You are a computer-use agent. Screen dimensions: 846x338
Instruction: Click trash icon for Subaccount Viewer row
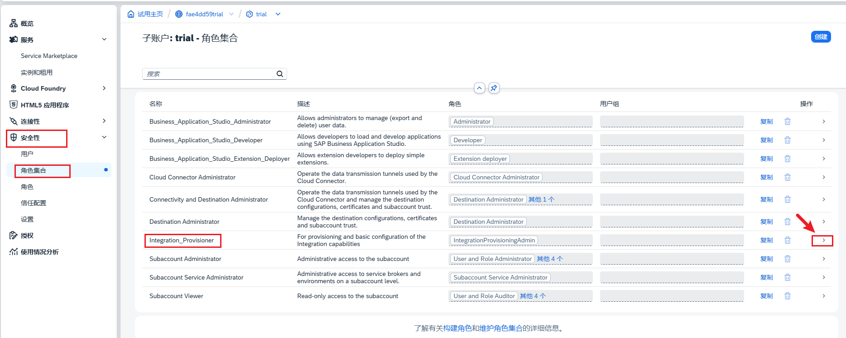pyautogui.click(x=788, y=296)
